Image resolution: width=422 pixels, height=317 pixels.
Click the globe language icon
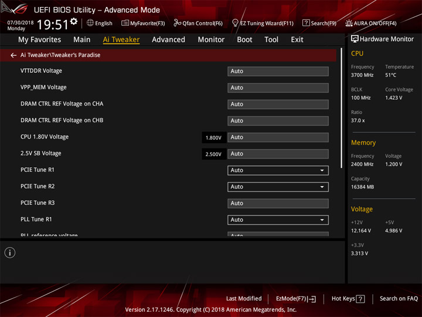coord(90,23)
